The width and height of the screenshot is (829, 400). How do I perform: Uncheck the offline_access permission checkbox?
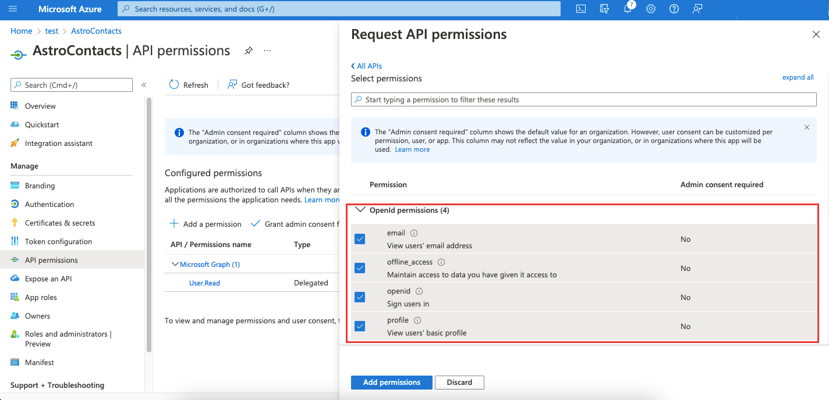[360, 268]
